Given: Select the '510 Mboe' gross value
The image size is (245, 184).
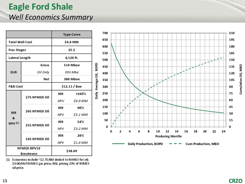Looking at the screenshot, I should click(x=72, y=65).
